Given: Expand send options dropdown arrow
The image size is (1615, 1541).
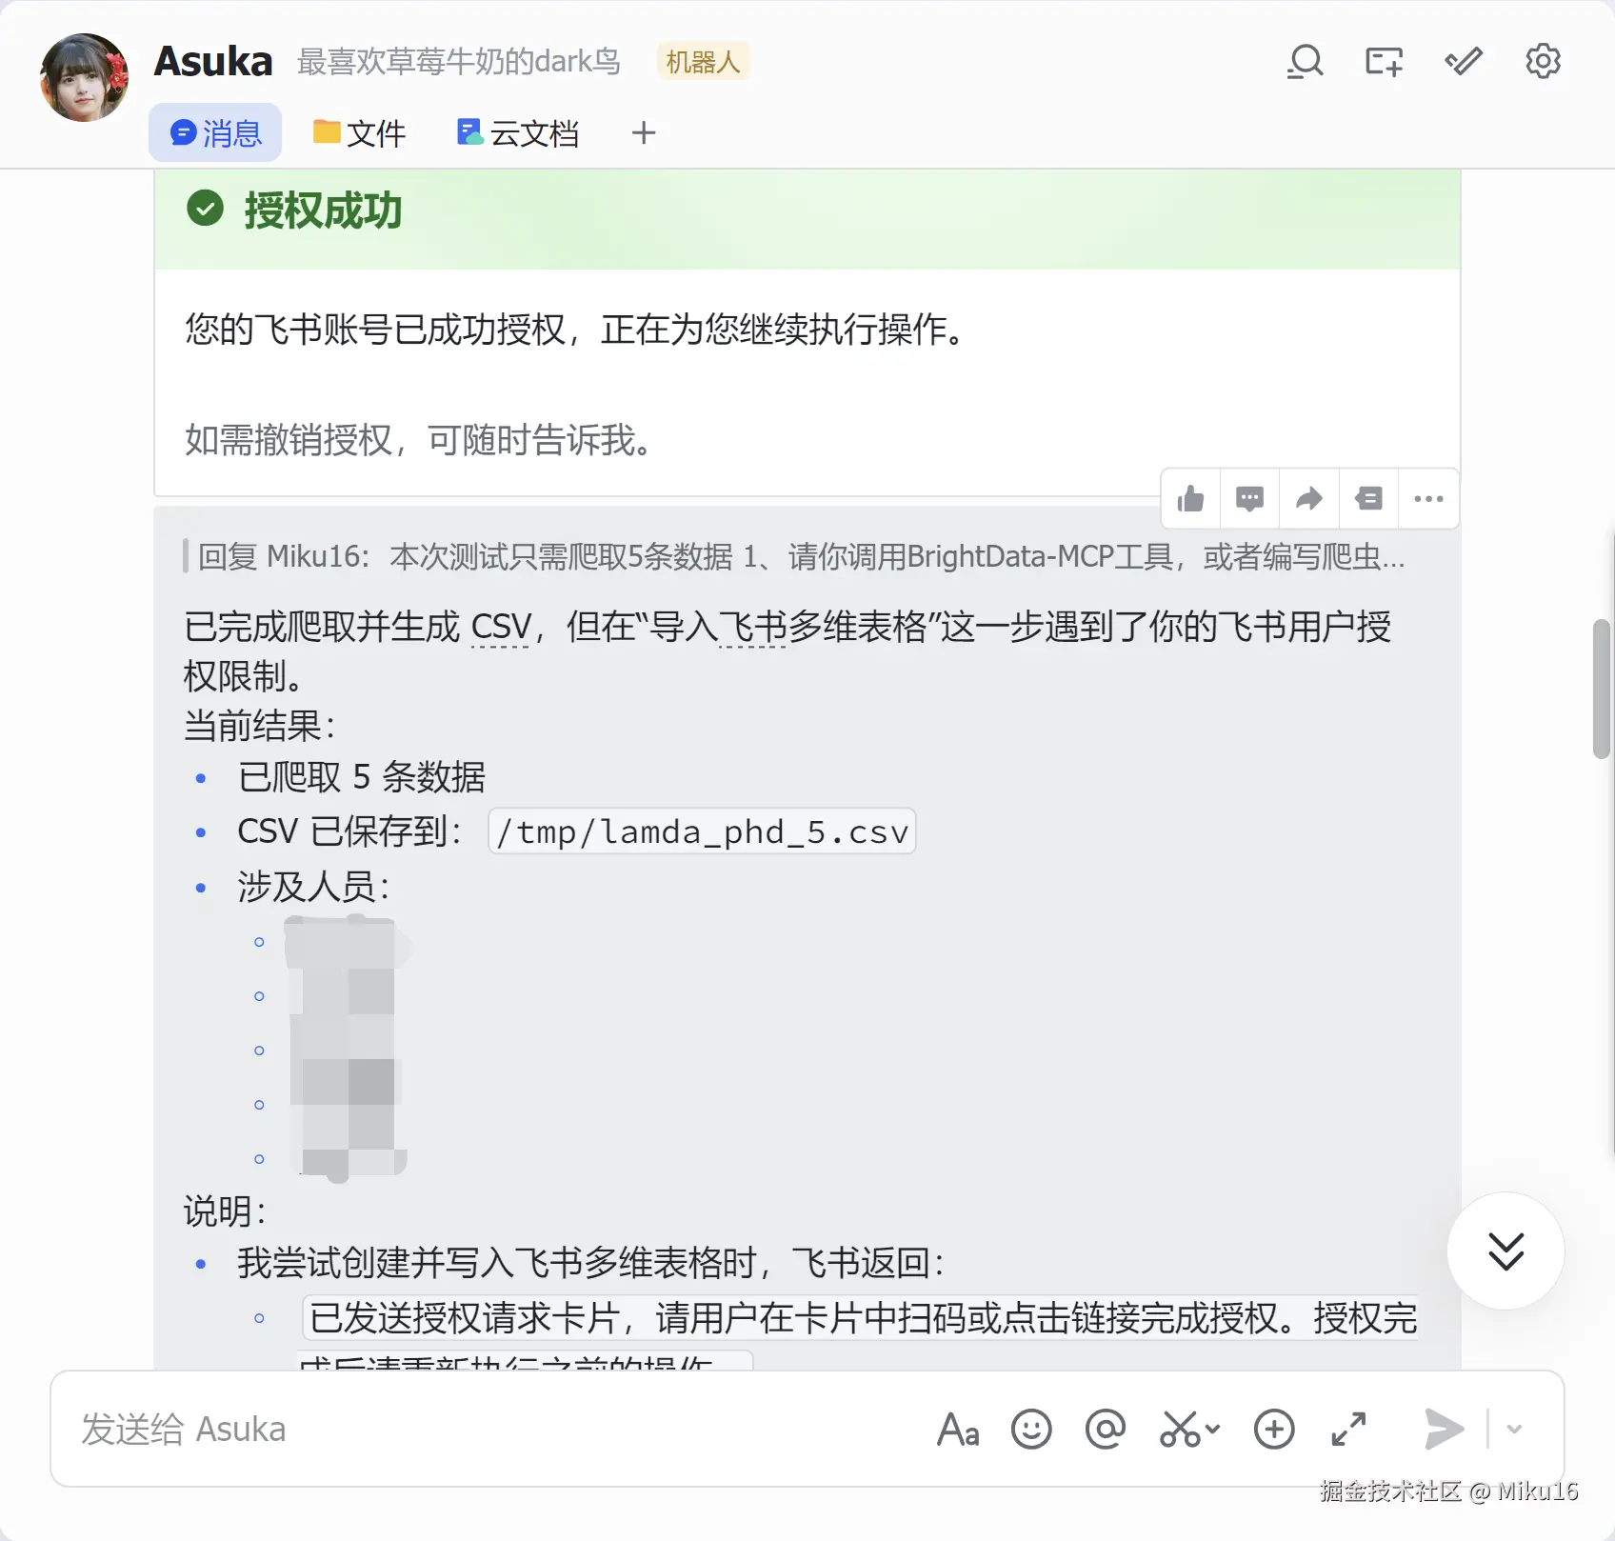Looking at the screenshot, I should tap(1514, 1429).
